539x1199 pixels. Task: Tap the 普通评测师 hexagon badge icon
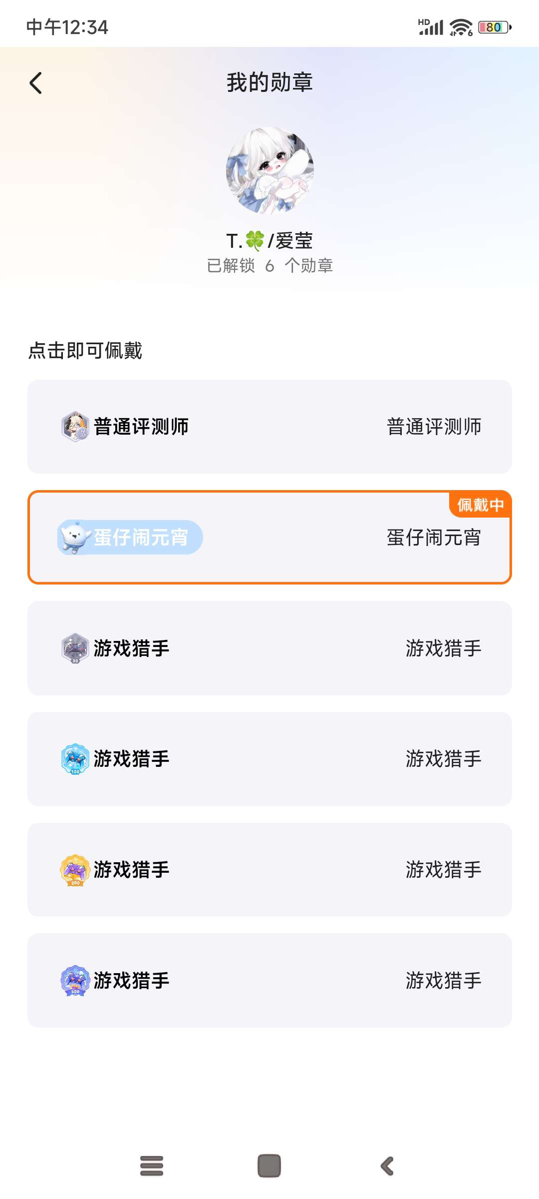(75, 427)
